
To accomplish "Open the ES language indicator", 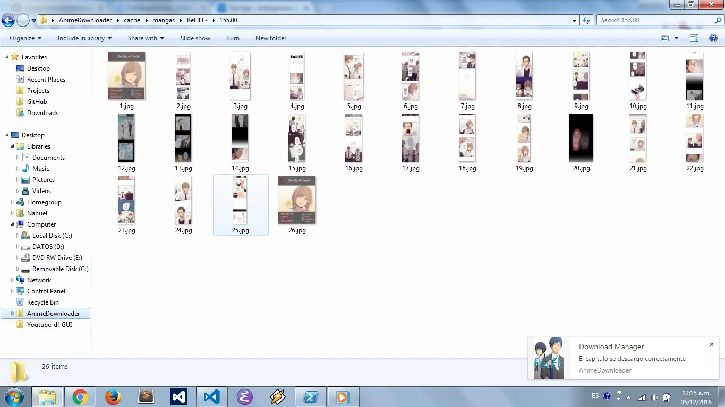I will (x=595, y=396).
